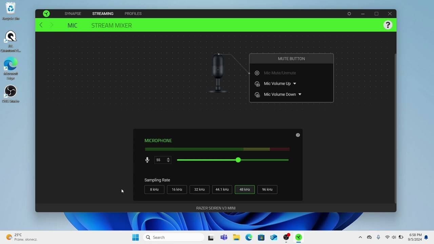Open the Synapse tab

[73, 14]
